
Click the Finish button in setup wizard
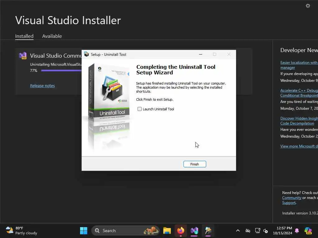194,164
